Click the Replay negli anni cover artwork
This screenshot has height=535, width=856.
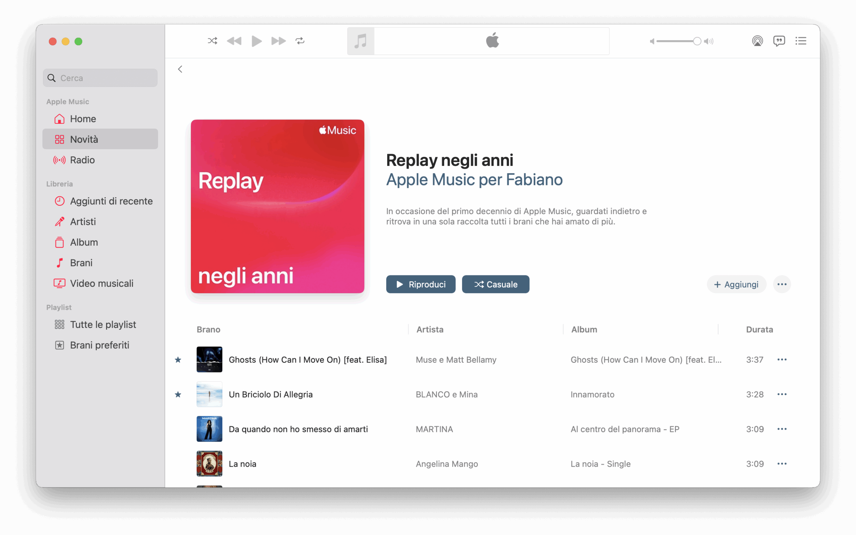pyautogui.click(x=278, y=206)
